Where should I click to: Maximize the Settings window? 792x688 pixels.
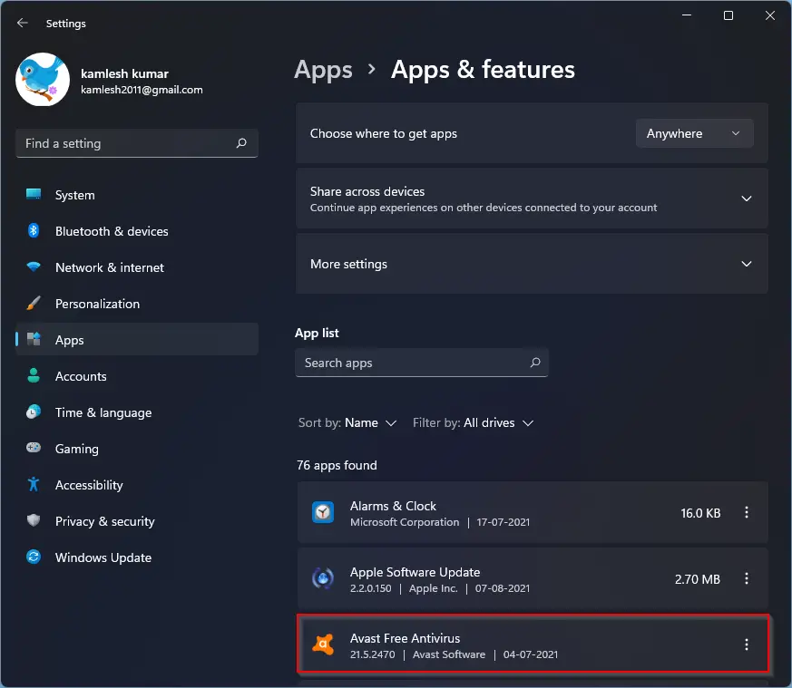tap(728, 15)
